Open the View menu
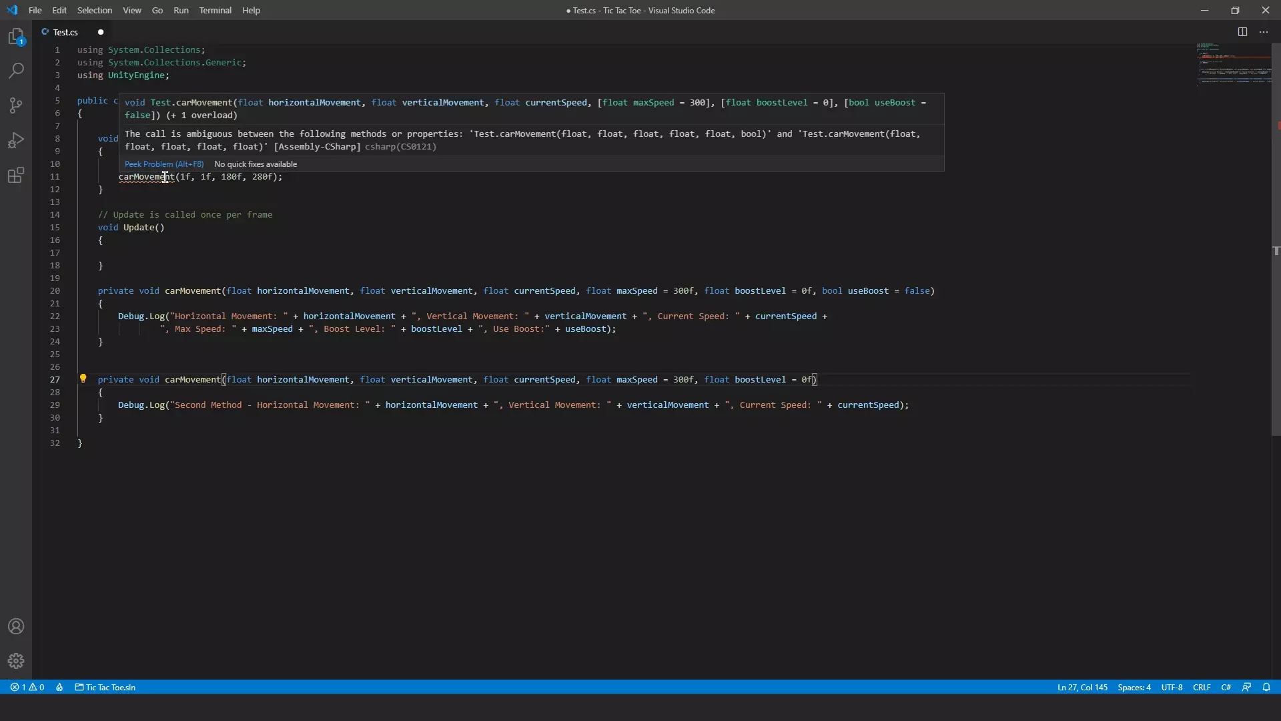 [132, 10]
